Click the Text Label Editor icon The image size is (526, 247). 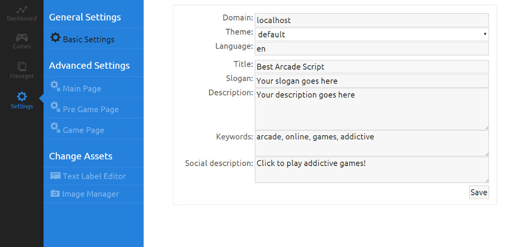[55, 176]
